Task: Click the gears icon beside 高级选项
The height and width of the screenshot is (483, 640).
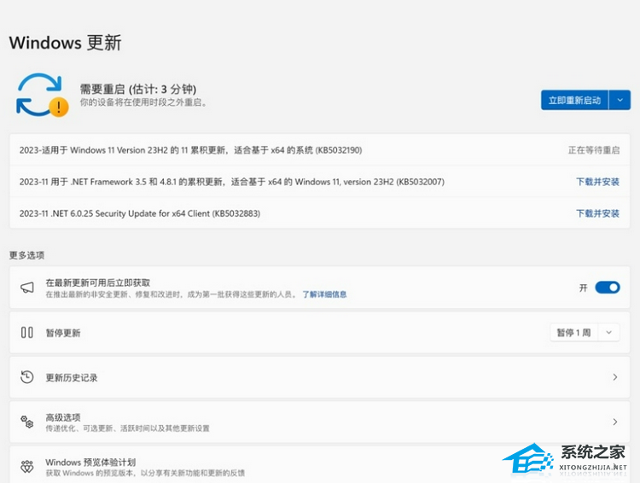Action: tap(27, 422)
